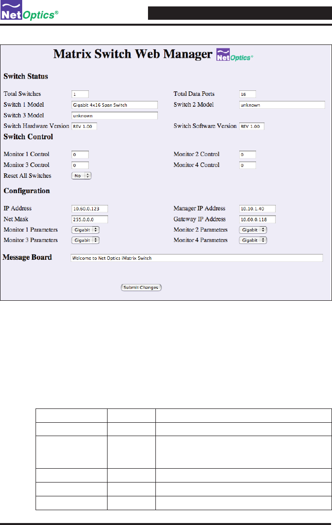Open the Reset All Switches dropdown

coord(81,175)
